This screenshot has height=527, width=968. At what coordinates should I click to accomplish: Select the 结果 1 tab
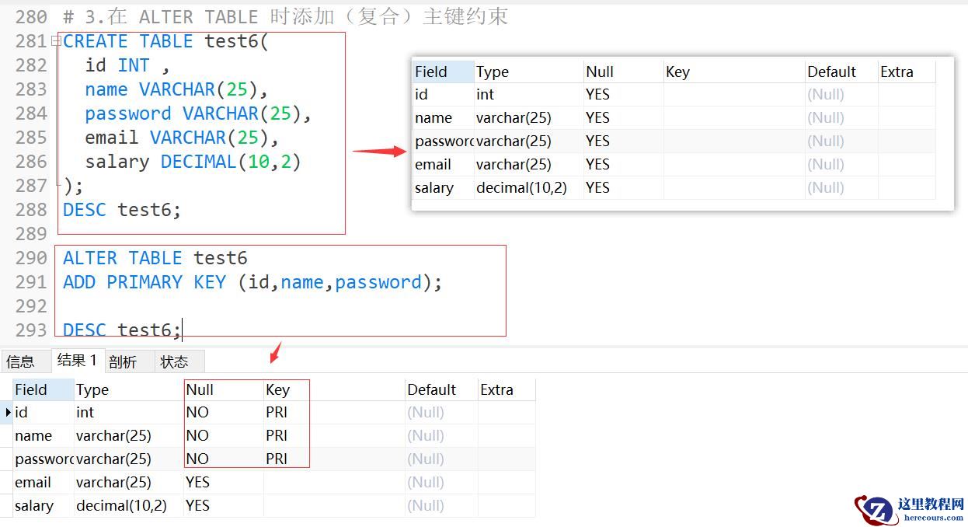coord(77,360)
